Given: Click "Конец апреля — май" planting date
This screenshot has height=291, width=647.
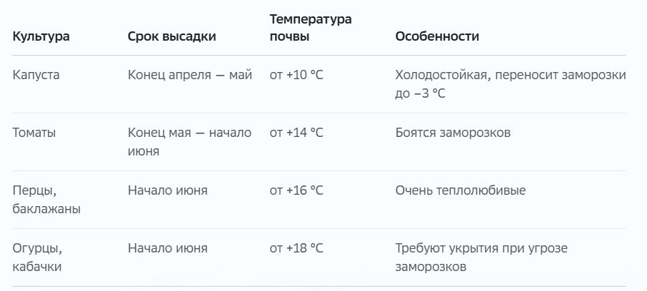Looking at the screenshot, I should (x=190, y=75).
